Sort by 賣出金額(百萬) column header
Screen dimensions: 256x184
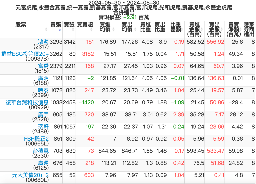pyautogui.click(x=214, y=29)
